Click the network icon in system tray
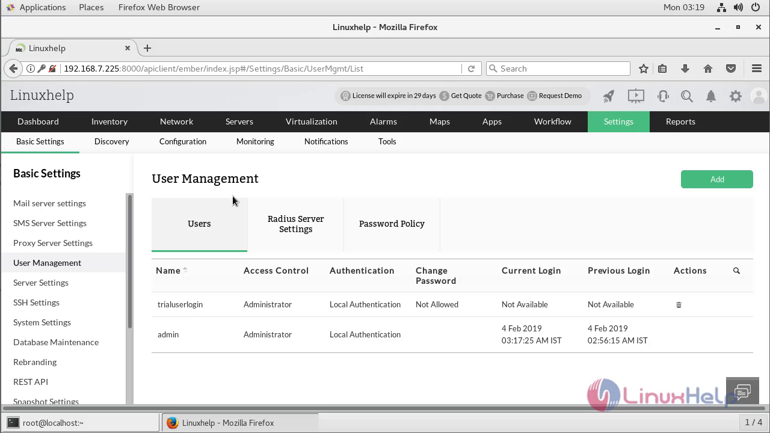This screenshot has height=433, width=770. (721, 7)
